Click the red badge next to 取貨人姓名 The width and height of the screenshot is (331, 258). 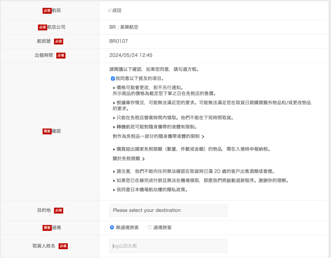coord(63,246)
